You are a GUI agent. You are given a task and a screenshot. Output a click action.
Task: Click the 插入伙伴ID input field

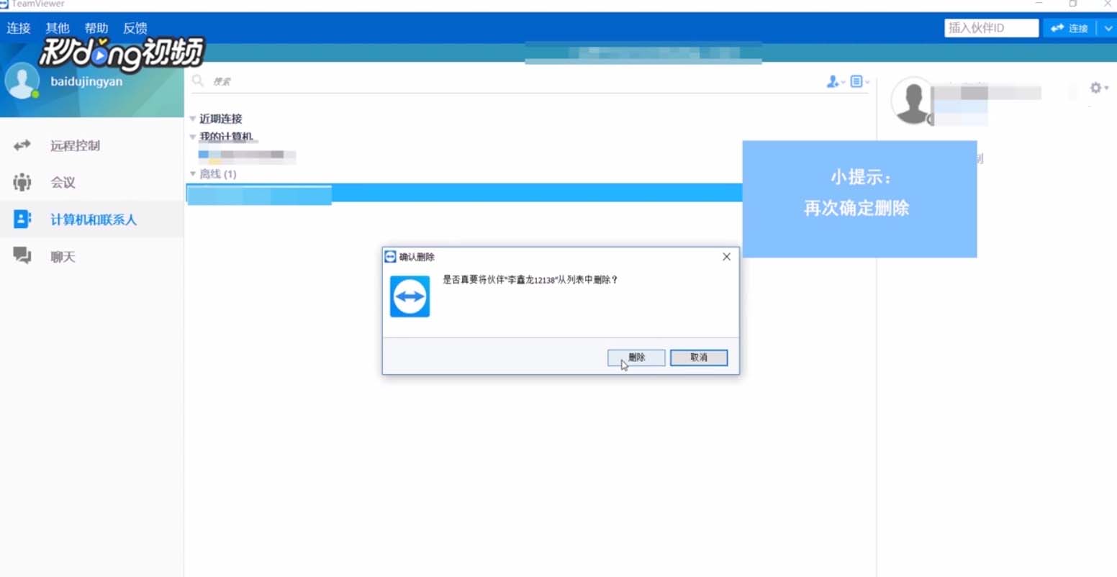(991, 28)
